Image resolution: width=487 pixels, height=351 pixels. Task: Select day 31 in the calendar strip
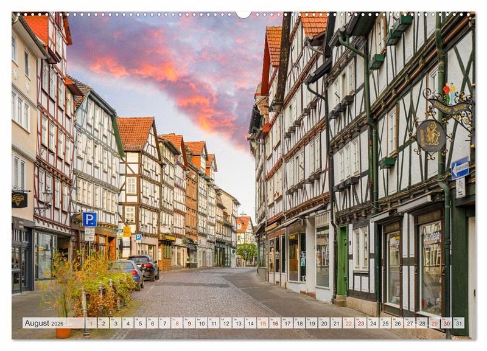458,323
